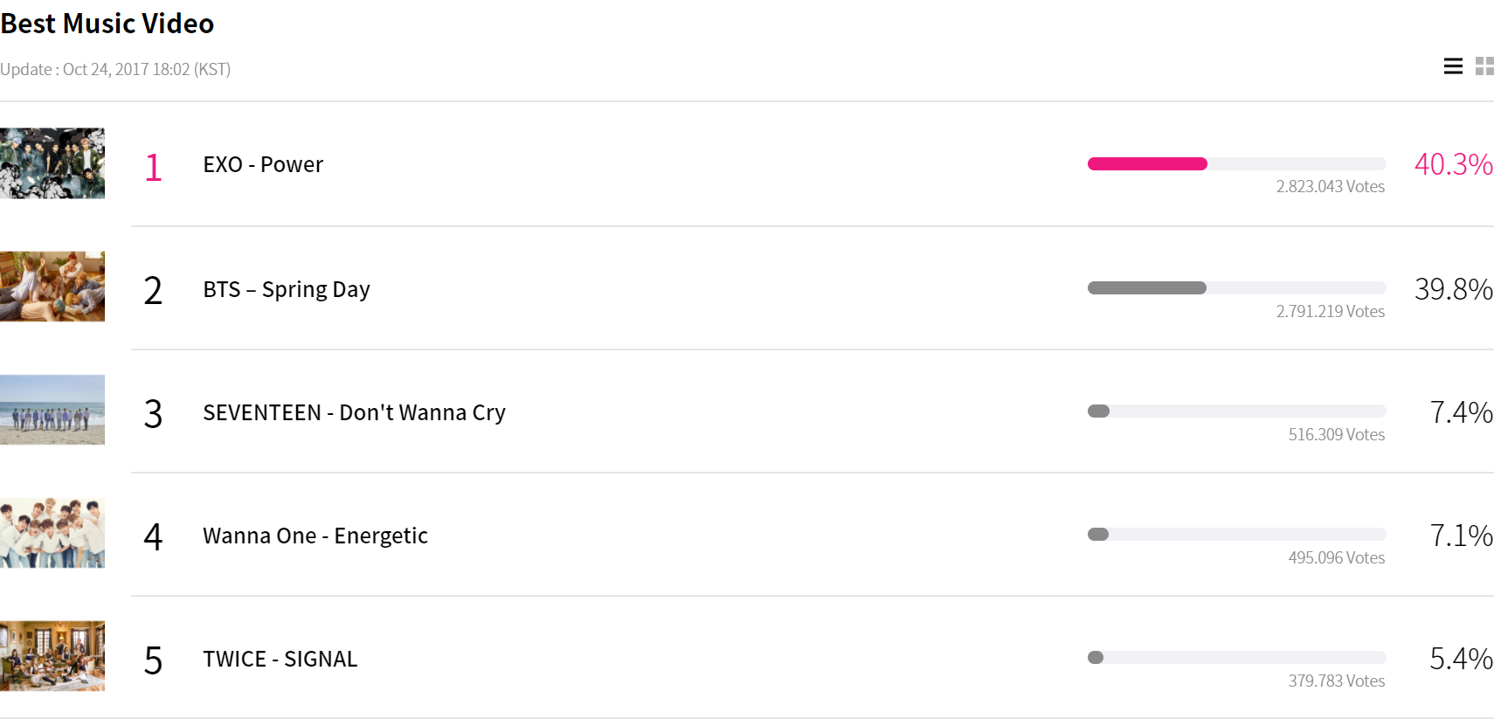
Task: Click the SEVENTEEN vote progress bar
Action: (1236, 411)
